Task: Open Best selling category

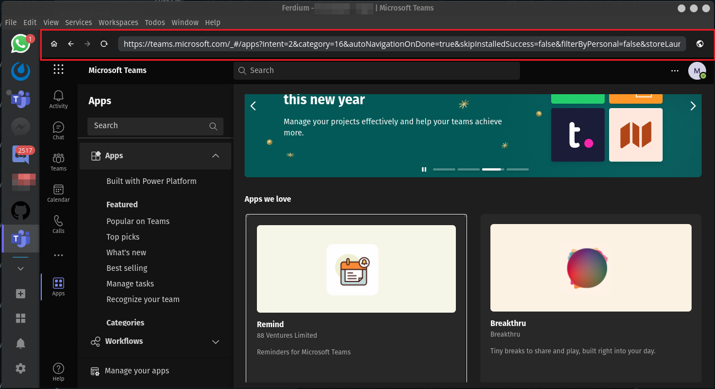Action: [x=127, y=268]
